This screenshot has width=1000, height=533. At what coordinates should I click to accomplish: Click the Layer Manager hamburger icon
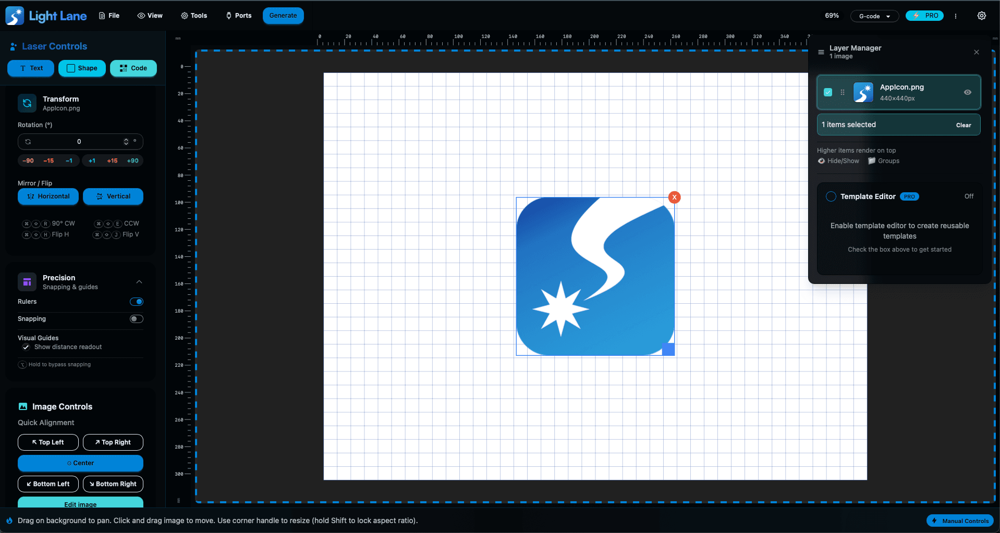click(x=821, y=52)
